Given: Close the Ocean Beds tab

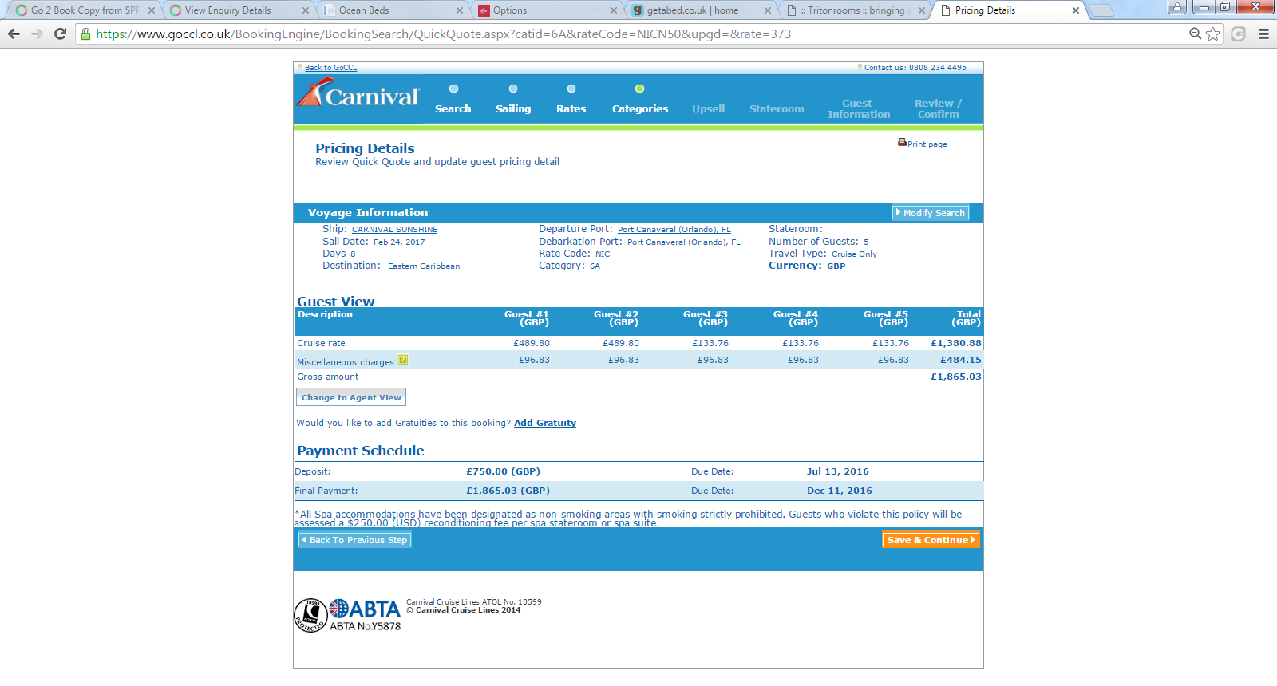Looking at the screenshot, I should click(460, 10).
